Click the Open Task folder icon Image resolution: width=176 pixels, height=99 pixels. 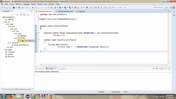pyautogui.click(x=78, y=7)
